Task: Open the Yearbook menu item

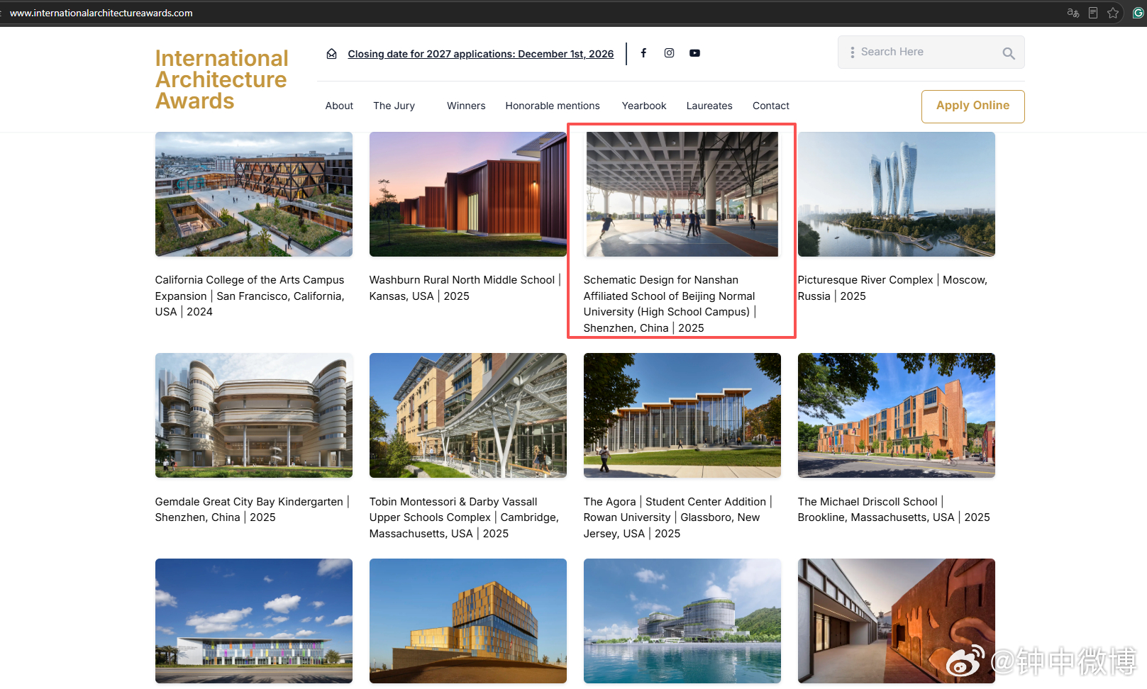Action: (x=644, y=106)
